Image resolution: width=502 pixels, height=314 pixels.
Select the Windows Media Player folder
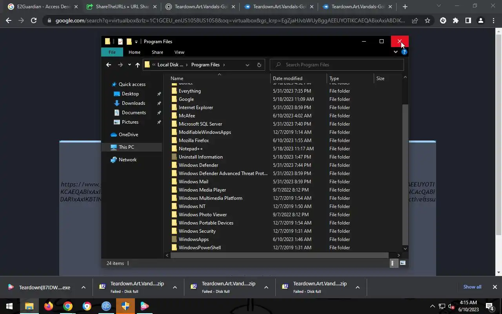click(202, 190)
